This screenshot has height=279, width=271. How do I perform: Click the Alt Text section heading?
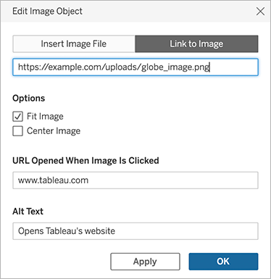28,212
